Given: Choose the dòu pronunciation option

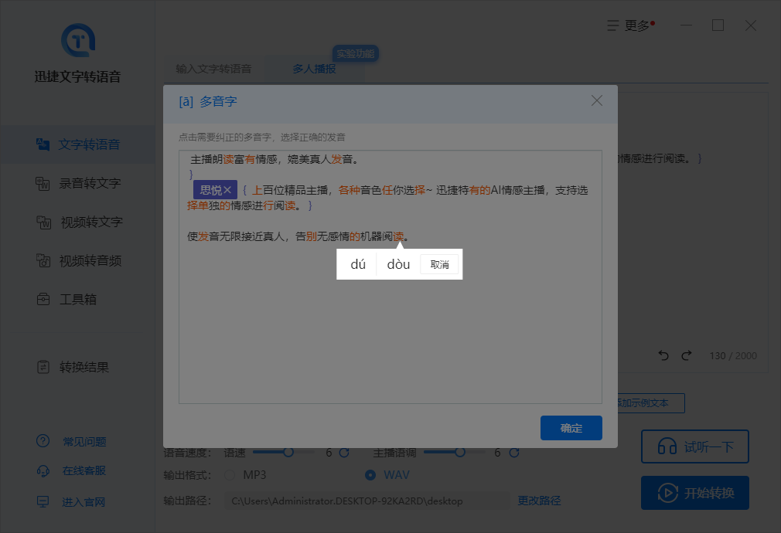Looking at the screenshot, I should pyautogui.click(x=398, y=264).
